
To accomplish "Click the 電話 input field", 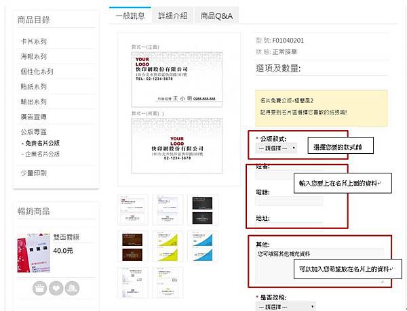I will (x=290, y=201).
